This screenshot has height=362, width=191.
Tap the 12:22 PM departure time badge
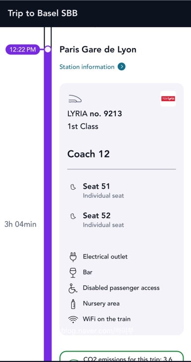pyautogui.click(x=23, y=50)
